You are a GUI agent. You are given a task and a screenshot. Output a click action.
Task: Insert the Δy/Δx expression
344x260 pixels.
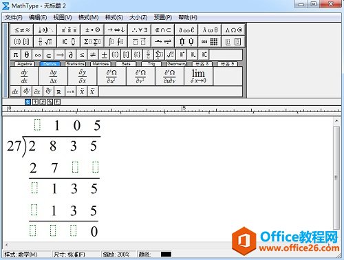coord(53,76)
